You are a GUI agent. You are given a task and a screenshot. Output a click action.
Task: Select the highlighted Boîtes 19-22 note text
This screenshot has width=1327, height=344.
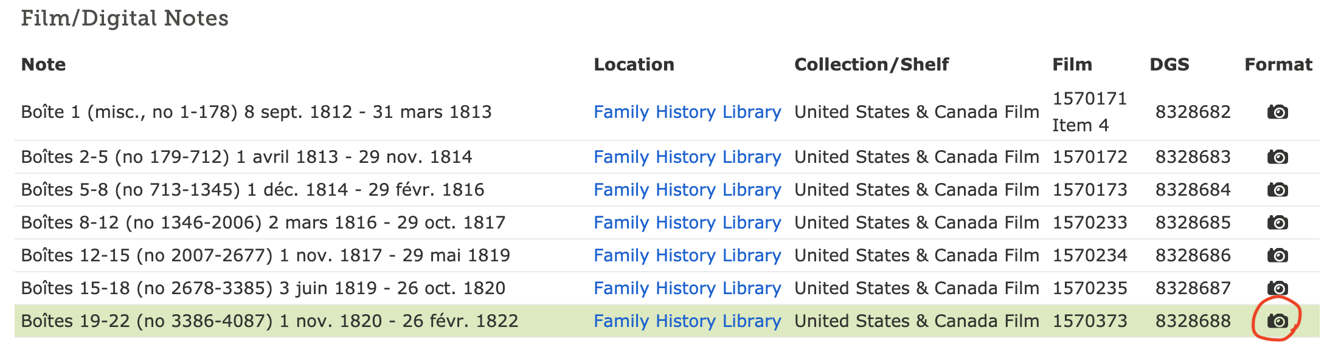[x=269, y=322]
